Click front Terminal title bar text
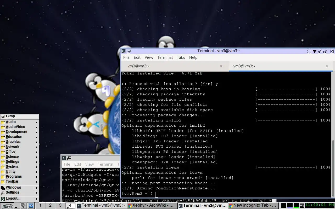 [x=219, y=51]
